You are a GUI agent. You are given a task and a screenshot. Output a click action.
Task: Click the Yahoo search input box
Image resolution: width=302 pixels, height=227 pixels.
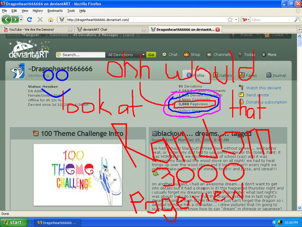[x=272, y=20]
